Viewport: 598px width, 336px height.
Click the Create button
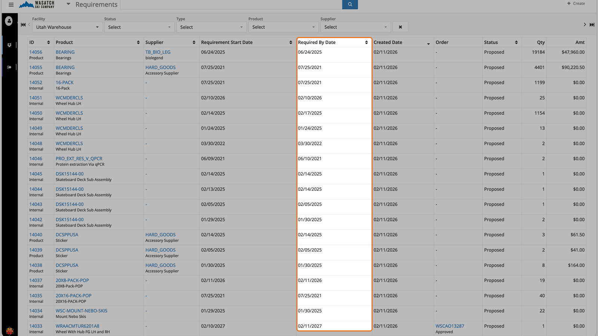[576, 3]
